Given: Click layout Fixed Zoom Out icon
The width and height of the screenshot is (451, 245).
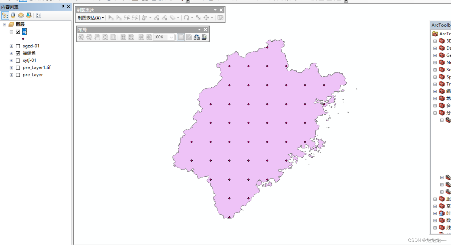Looking at the screenshot, I should tap(131, 37).
